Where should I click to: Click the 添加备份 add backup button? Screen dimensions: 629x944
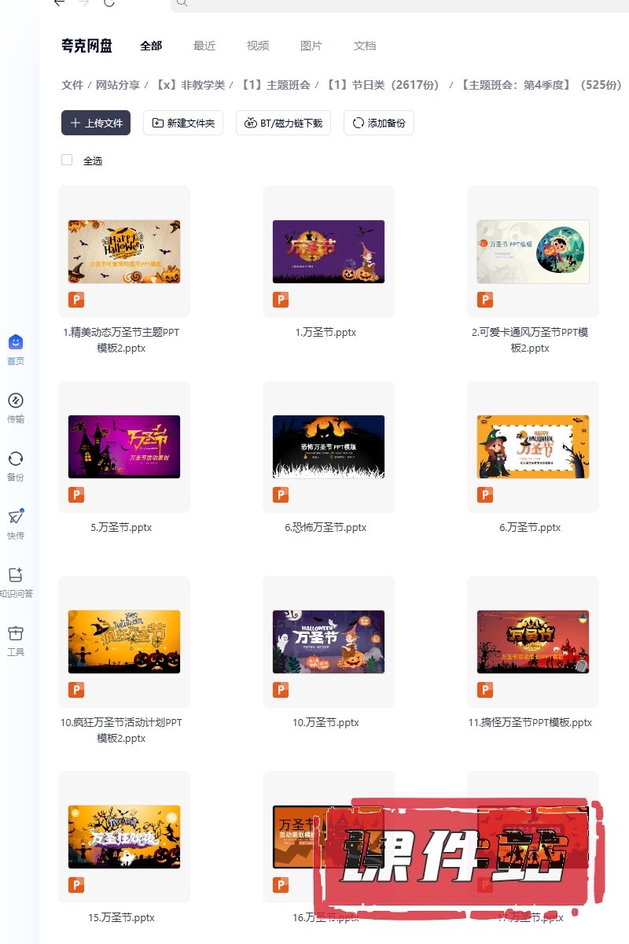click(x=379, y=123)
